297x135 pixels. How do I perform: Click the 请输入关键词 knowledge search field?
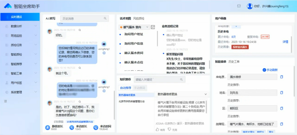(156, 80)
